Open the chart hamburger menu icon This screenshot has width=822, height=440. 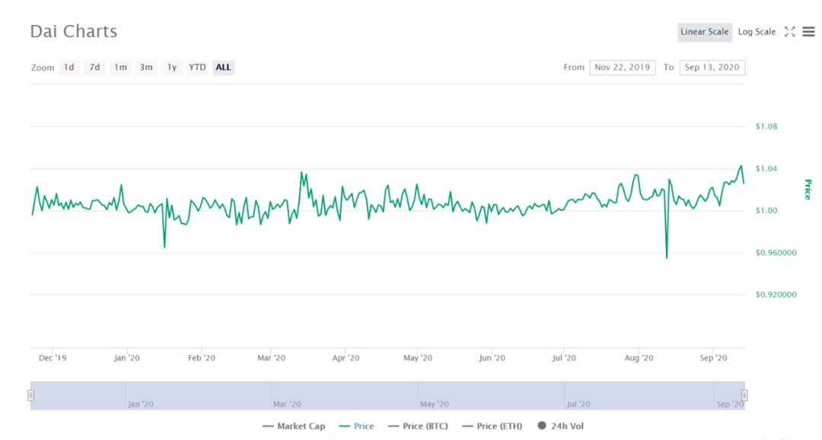[809, 32]
